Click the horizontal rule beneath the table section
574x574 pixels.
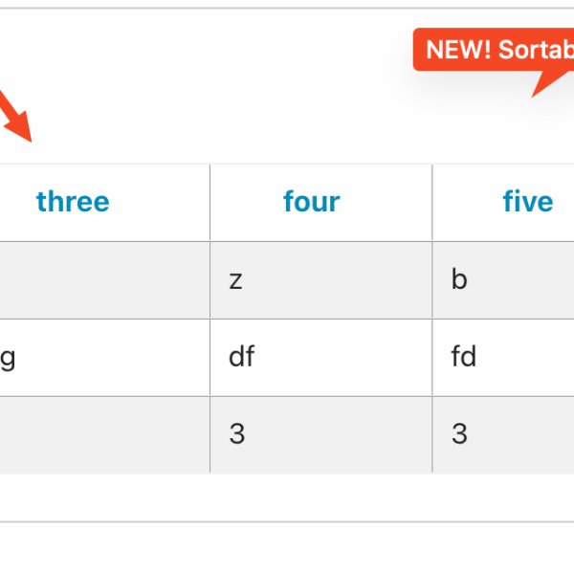pyautogui.click(x=287, y=522)
